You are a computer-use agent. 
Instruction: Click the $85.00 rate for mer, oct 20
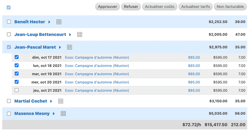(x=194, y=82)
